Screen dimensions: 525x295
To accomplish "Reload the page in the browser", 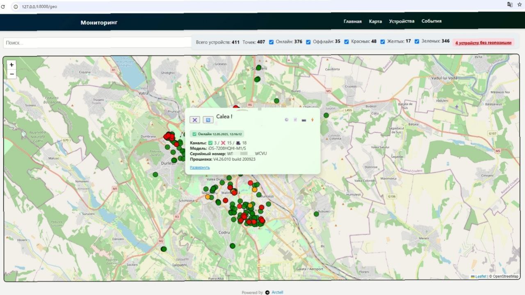I will pyautogui.click(x=3, y=7).
